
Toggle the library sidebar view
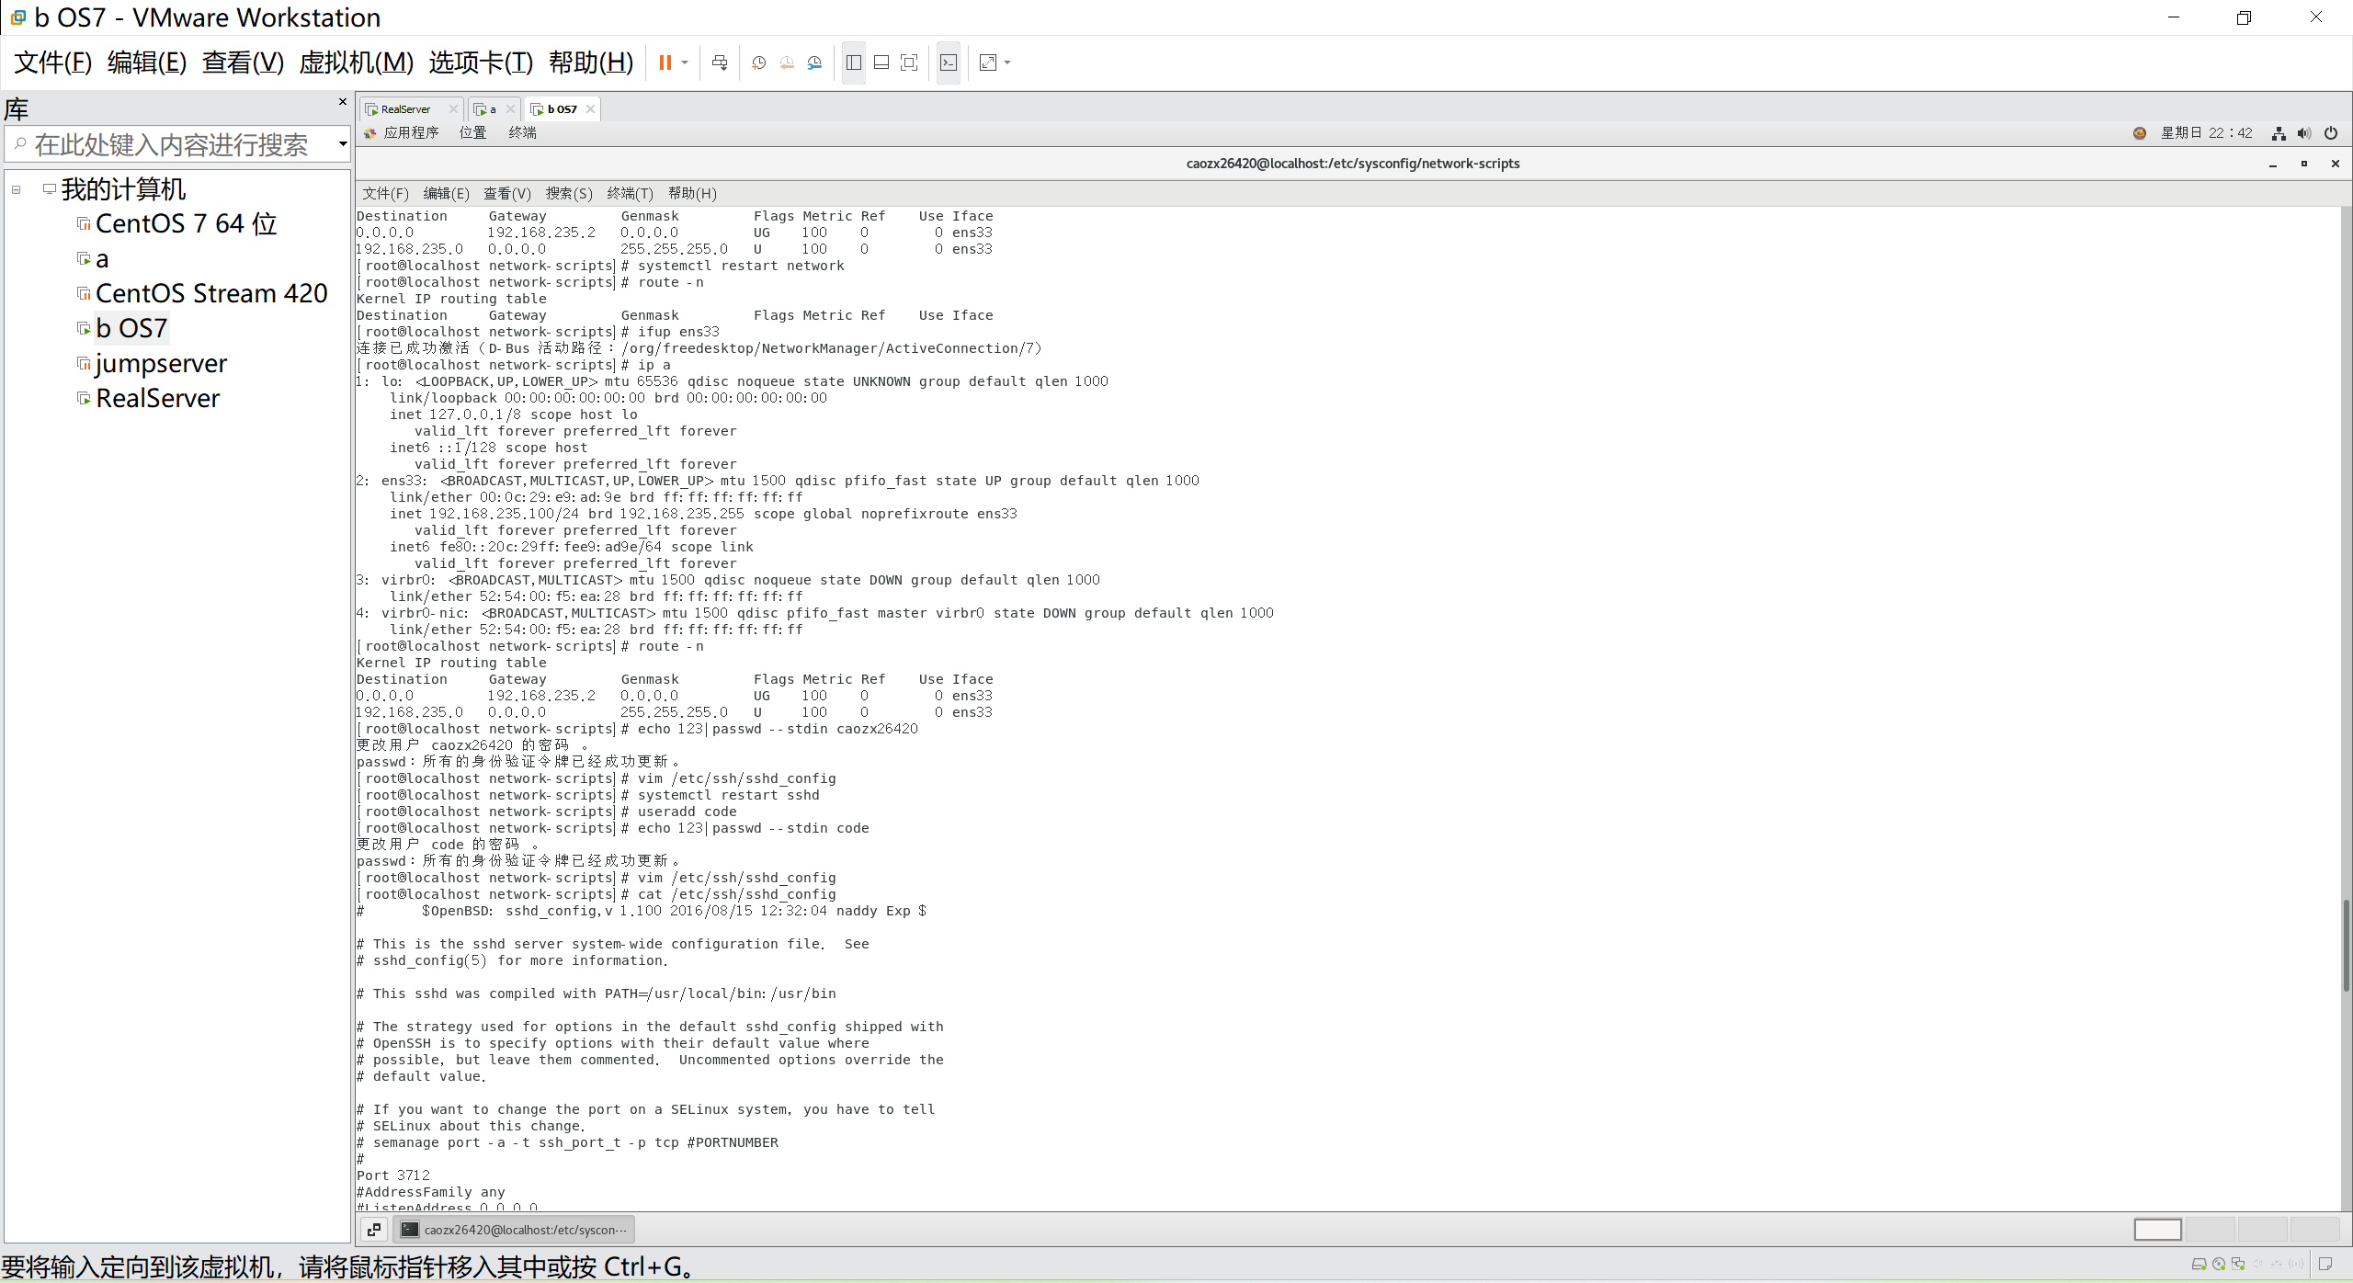click(x=854, y=62)
